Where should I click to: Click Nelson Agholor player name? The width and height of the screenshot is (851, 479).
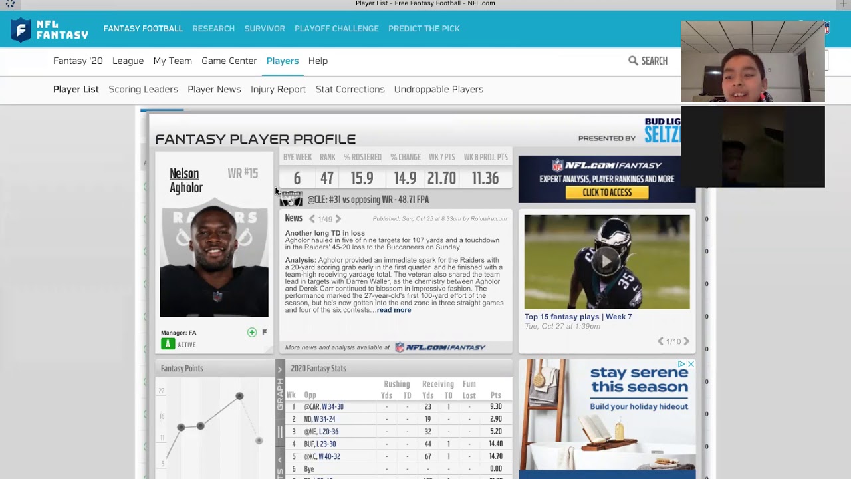pyautogui.click(x=185, y=180)
